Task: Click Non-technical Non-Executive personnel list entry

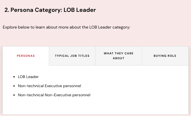Action: pos(54,95)
